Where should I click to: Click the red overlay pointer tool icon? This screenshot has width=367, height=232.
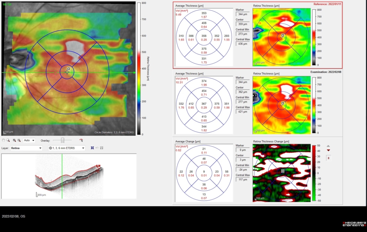(x=81, y=141)
